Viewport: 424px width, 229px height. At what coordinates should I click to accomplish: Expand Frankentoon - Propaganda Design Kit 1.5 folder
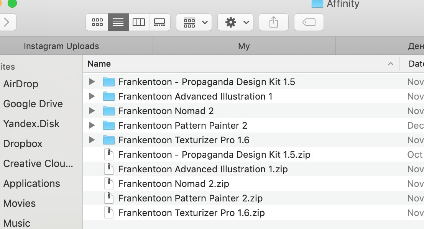click(x=92, y=82)
